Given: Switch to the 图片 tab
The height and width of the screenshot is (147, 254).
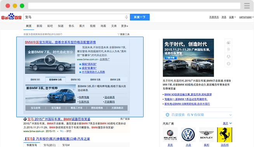Looking at the screenshot, I should click(82, 26).
